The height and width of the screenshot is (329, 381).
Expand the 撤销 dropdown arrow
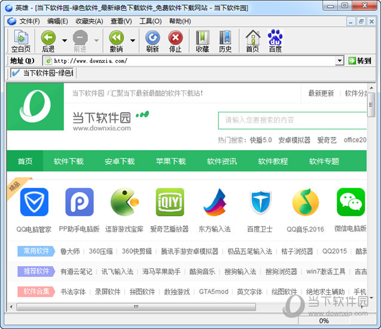pos(133,40)
